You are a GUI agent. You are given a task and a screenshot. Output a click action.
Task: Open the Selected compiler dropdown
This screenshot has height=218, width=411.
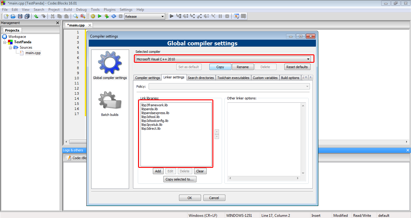coord(223,59)
